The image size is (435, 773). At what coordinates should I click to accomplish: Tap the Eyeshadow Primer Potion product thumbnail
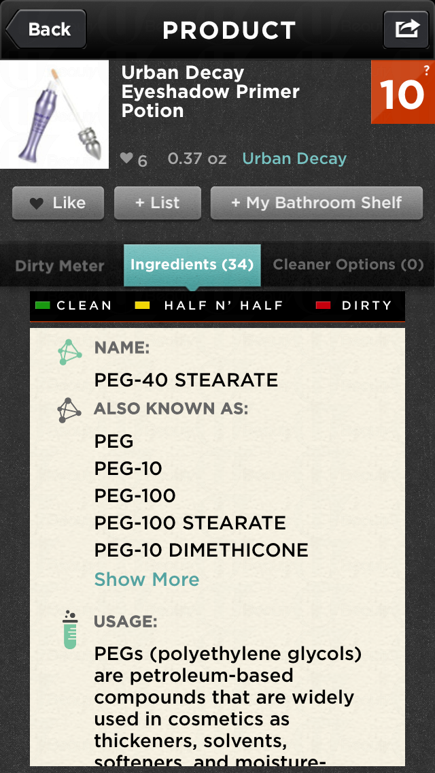coord(54,114)
